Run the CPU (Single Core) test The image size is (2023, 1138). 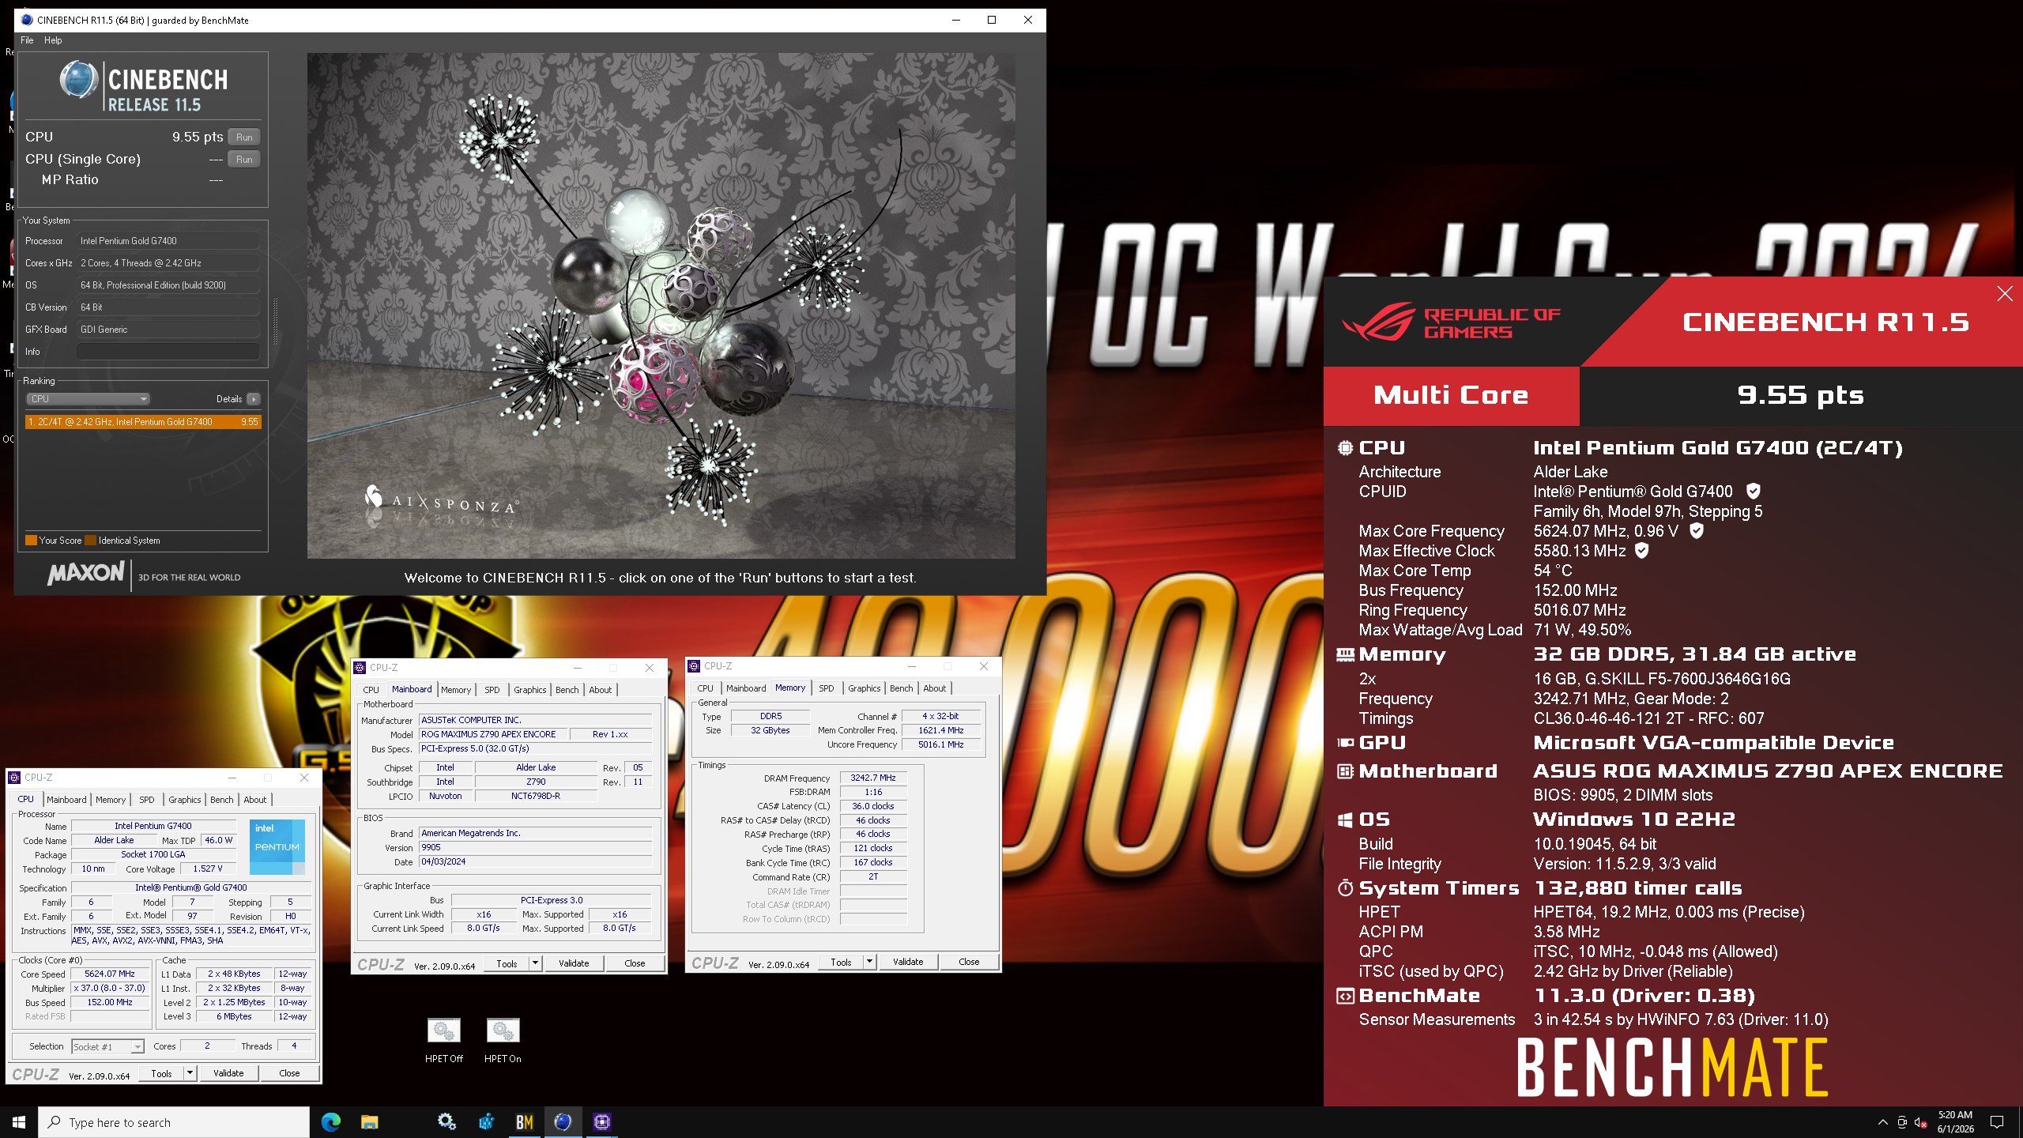click(244, 159)
